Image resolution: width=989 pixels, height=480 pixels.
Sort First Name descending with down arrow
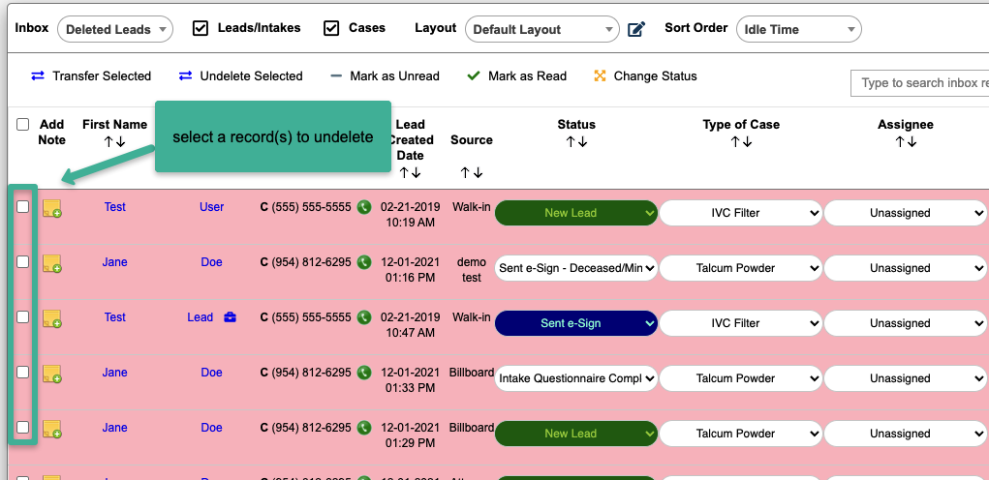(x=120, y=141)
